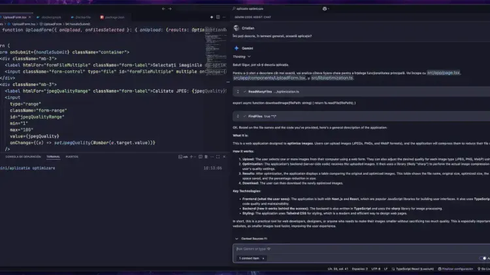Viewport: 490px width, 275px height.
Task: Maximize the terminal panel
Action: [x=218, y=157]
